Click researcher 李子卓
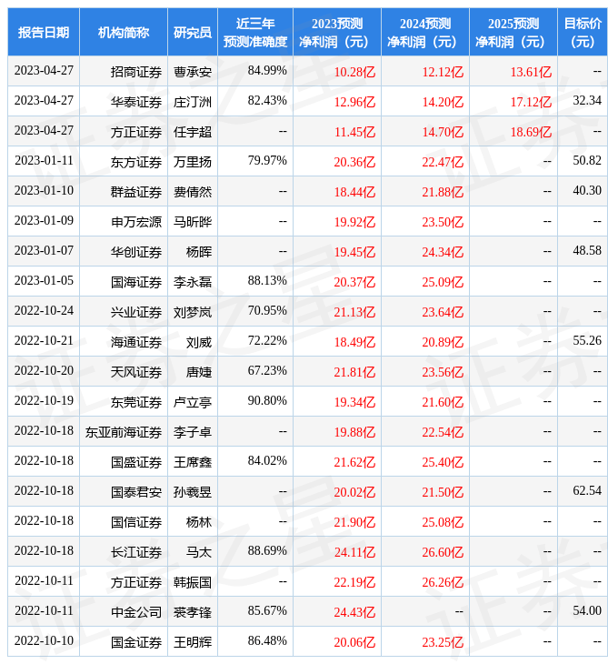This screenshot has height=664, width=608. click(193, 432)
